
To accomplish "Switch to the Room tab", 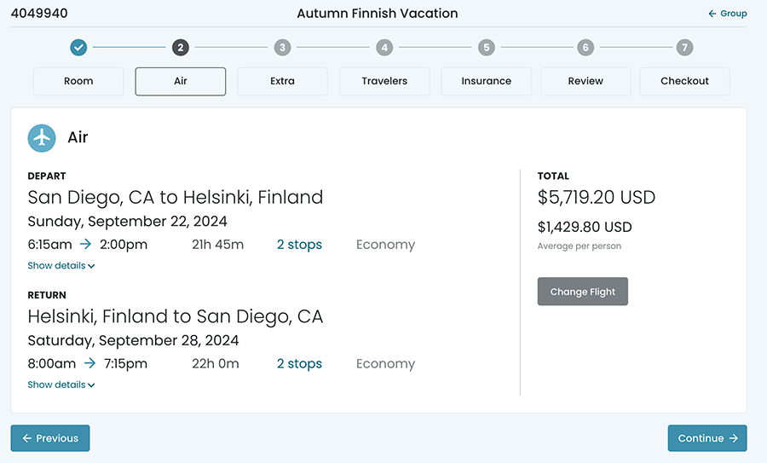I will click(78, 81).
